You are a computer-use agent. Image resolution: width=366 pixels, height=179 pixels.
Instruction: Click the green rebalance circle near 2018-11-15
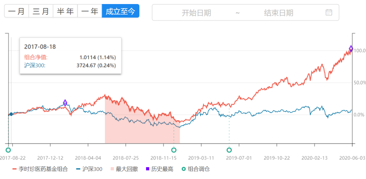click(x=174, y=150)
